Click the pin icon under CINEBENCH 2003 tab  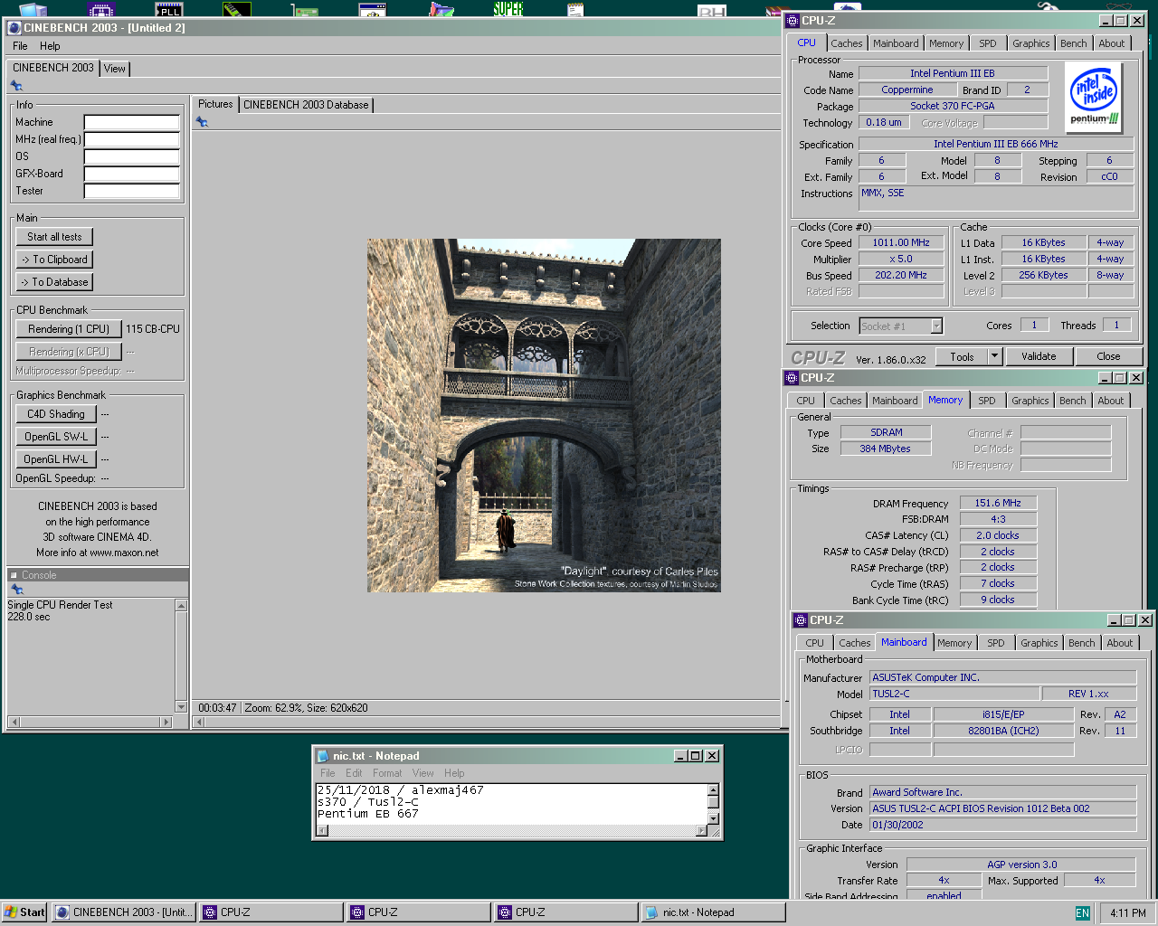coord(16,86)
